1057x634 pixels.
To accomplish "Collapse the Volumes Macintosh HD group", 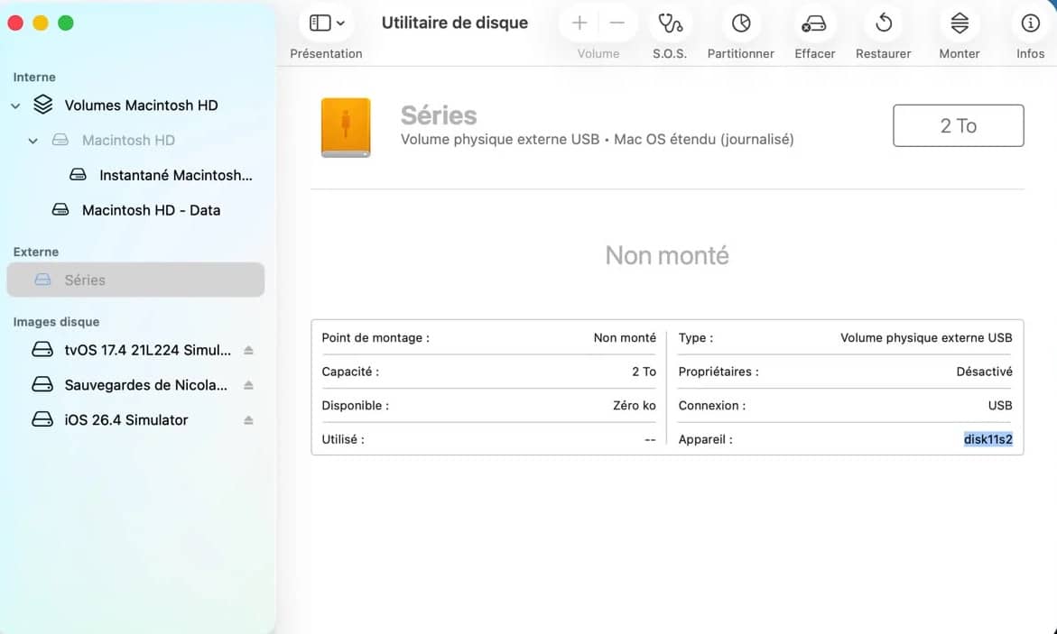I will click(15, 106).
